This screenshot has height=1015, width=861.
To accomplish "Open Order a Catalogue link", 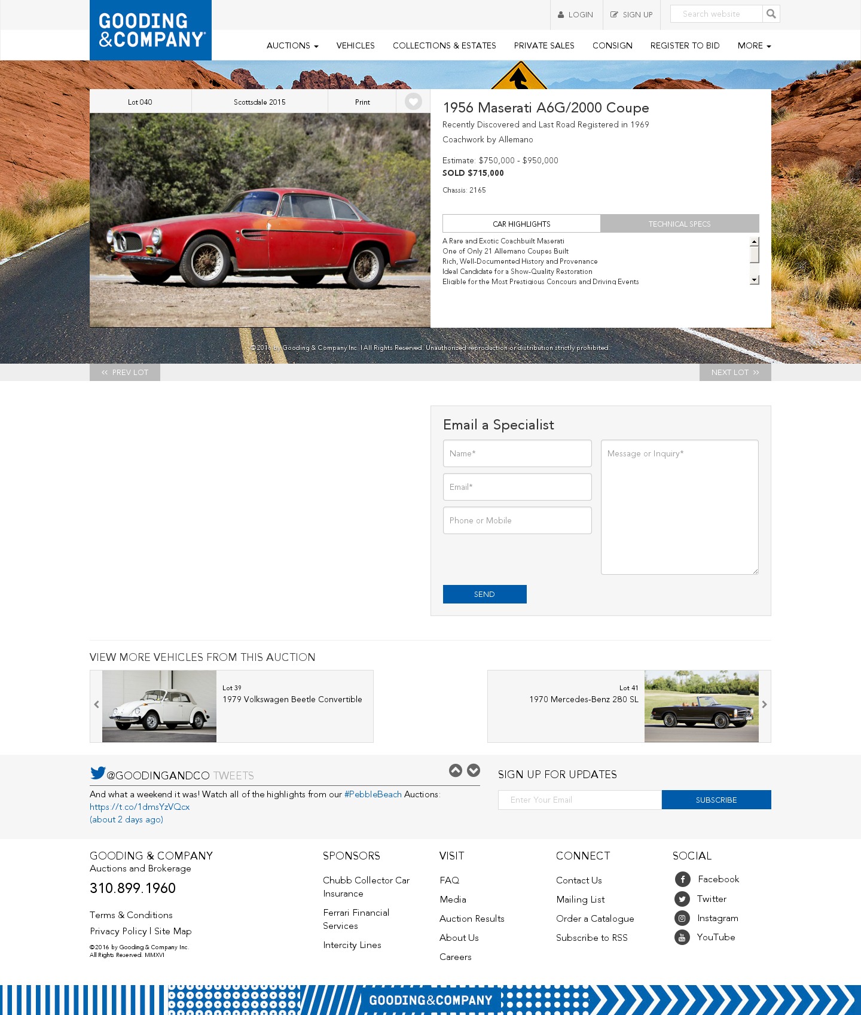I will tap(595, 919).
